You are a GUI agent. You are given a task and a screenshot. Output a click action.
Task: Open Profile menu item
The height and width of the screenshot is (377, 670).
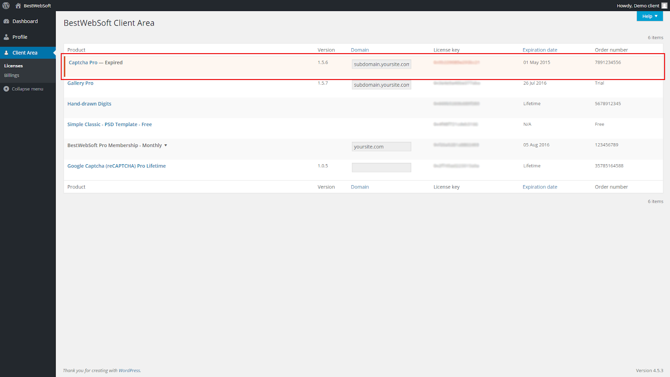(x=28, y=37)
